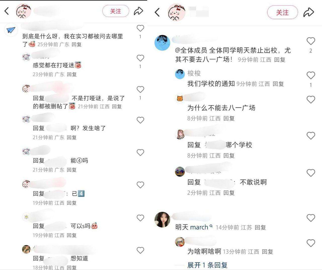Open the post author's bunny avatar in left header

pyautogui.click(x=23, y=11)
